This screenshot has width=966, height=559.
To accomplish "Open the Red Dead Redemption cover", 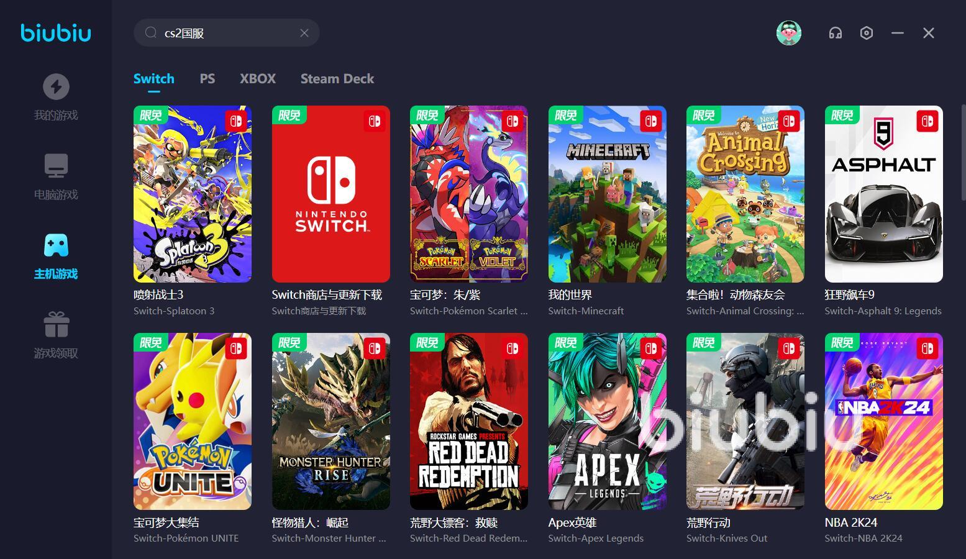I will (469, 421).
